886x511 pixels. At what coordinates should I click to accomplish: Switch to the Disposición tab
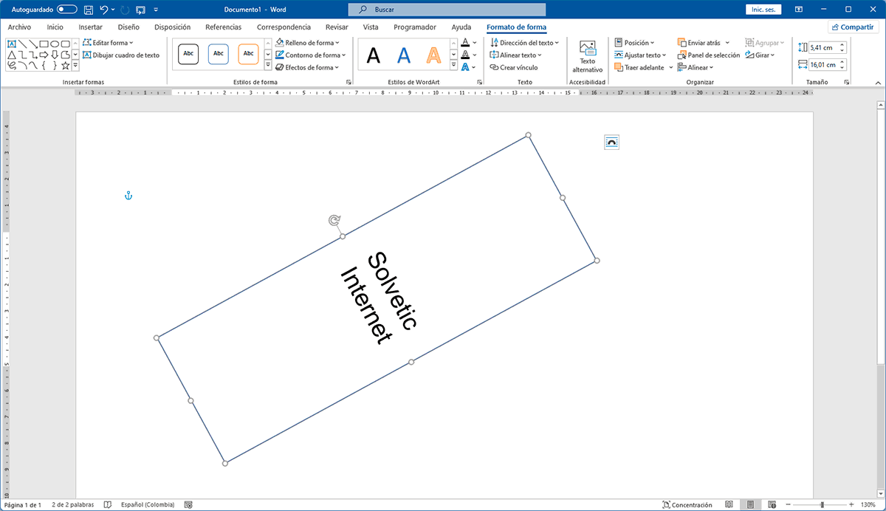tap(172, 27)
